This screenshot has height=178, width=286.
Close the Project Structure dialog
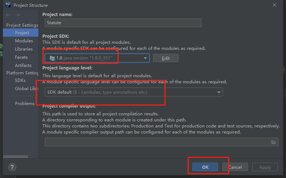pos(275,5)
